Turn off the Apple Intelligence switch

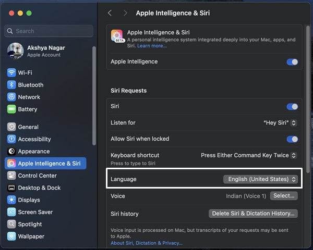[x=292, y=62]
